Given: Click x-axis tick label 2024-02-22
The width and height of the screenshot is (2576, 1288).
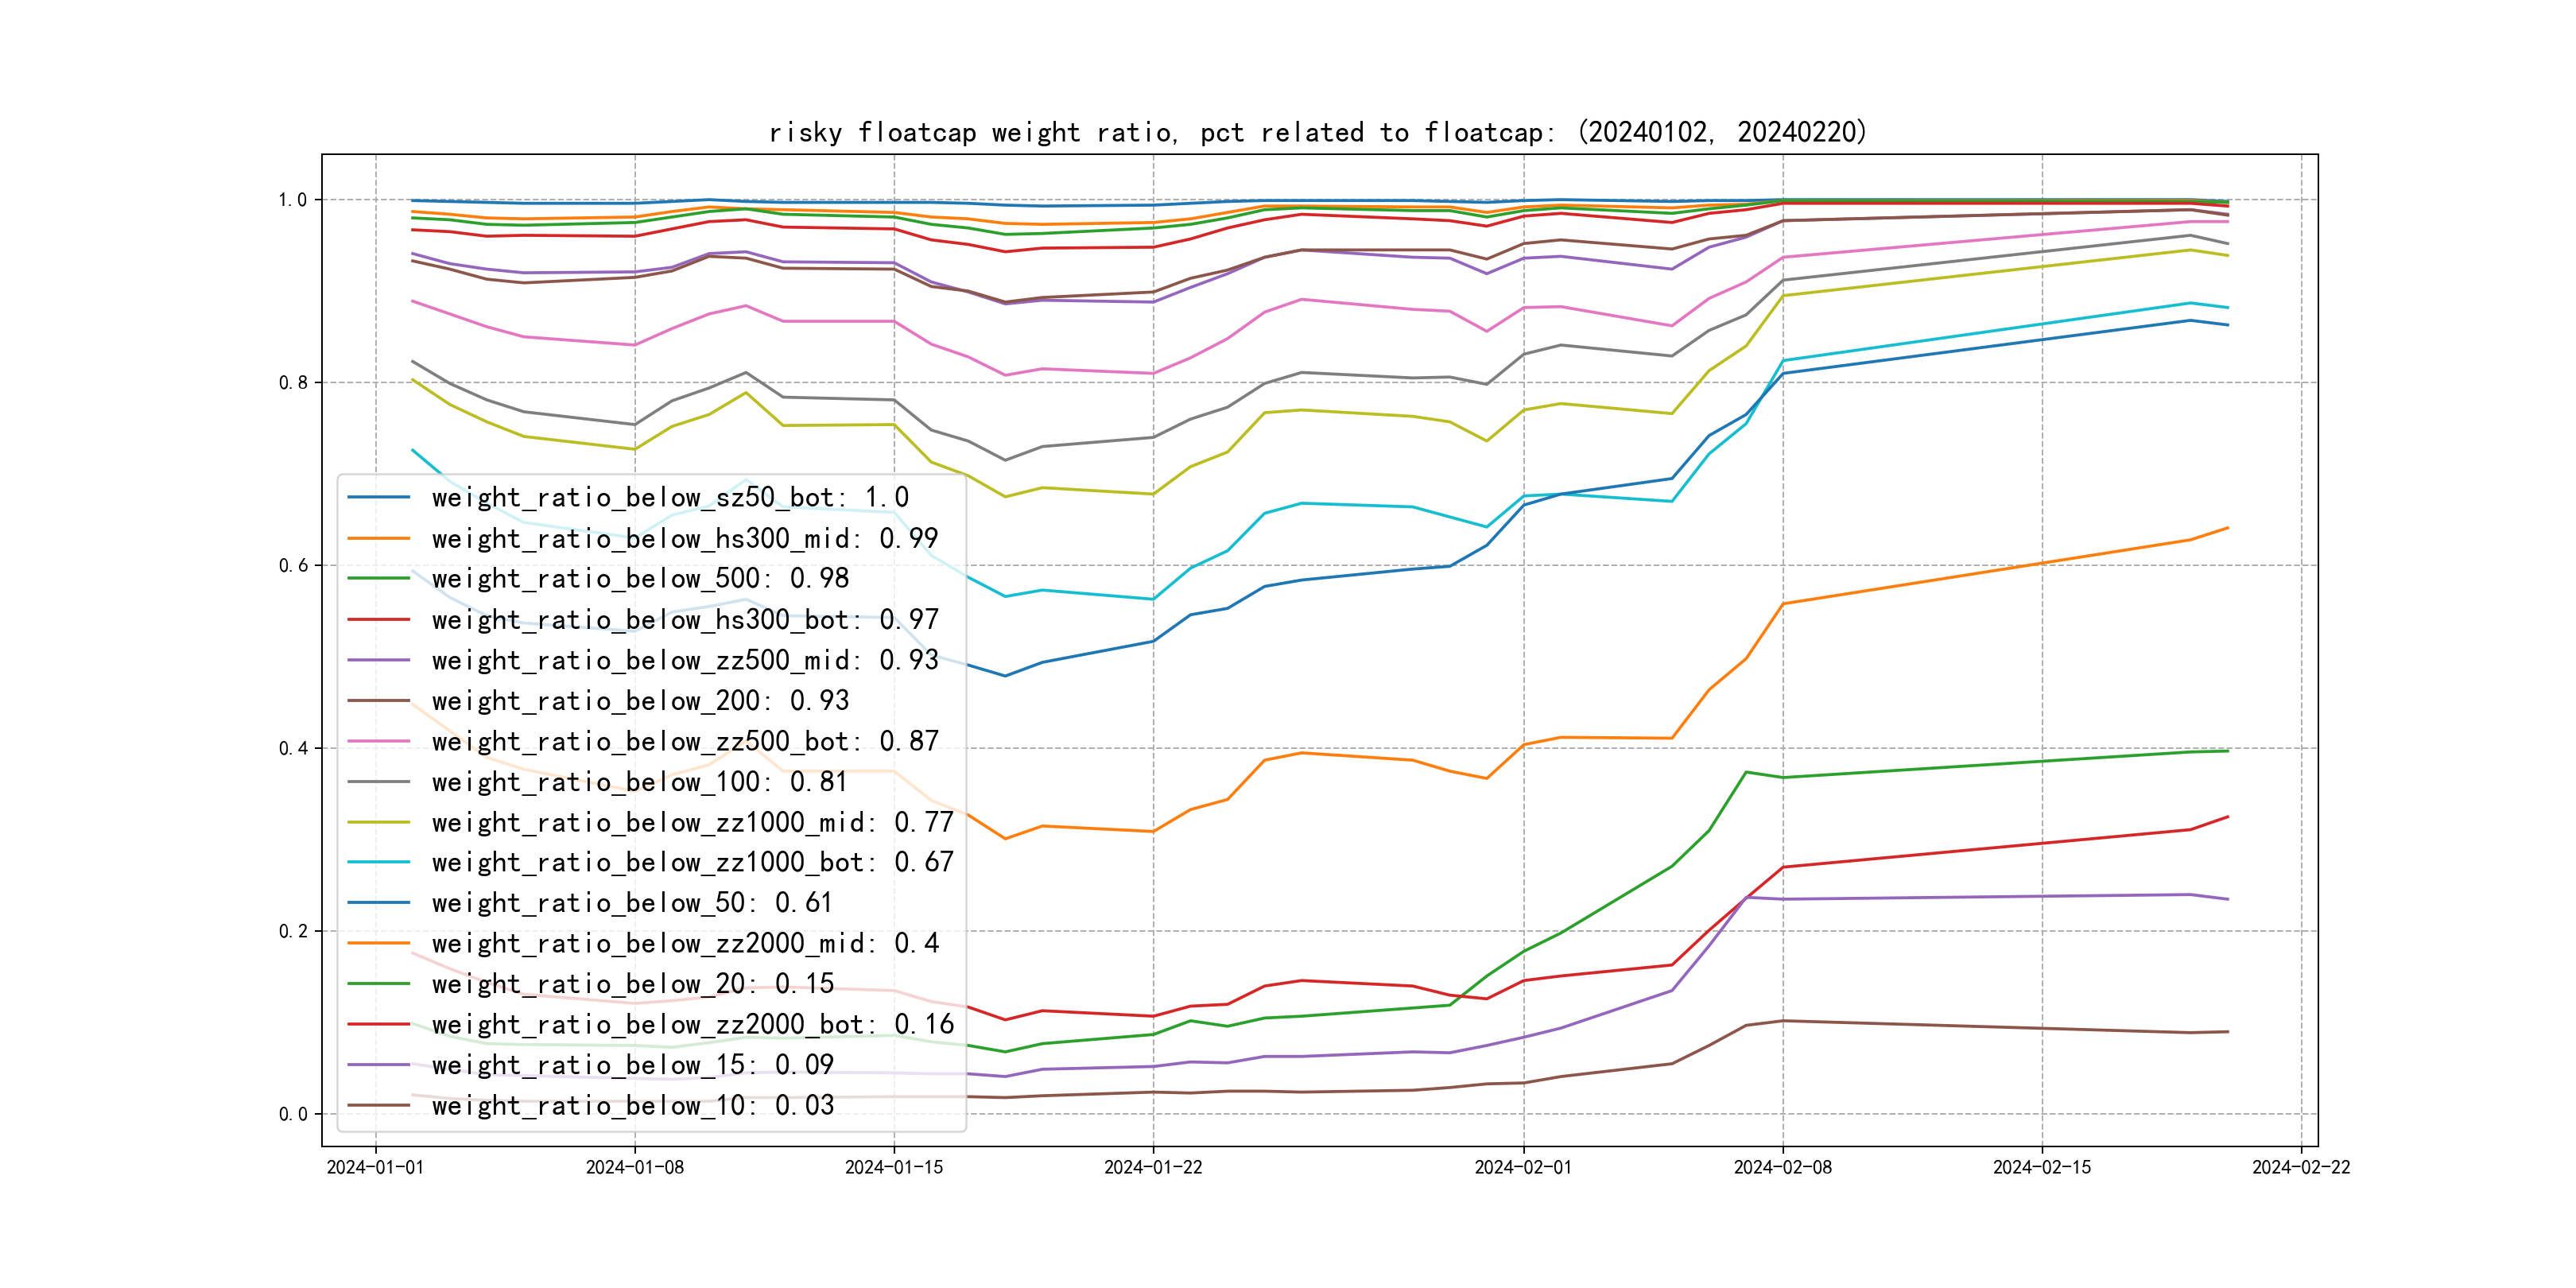Looking at the screenshot, I should [2301, 1167].
